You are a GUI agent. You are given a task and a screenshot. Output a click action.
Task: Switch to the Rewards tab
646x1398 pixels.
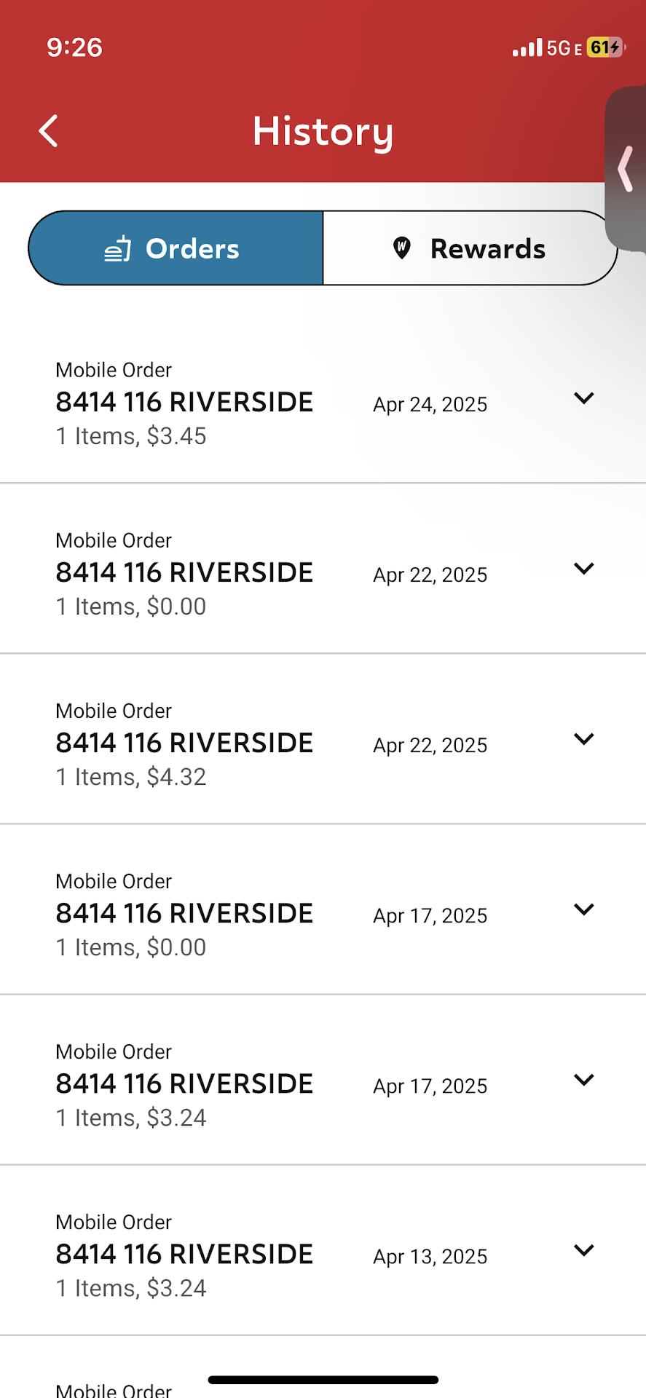(x=470, y=248)
